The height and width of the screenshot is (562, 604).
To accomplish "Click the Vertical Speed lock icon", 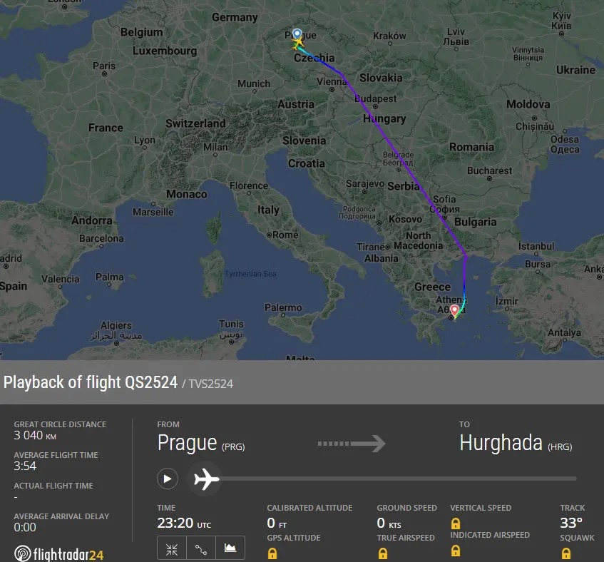I will [x=455, y=523].
